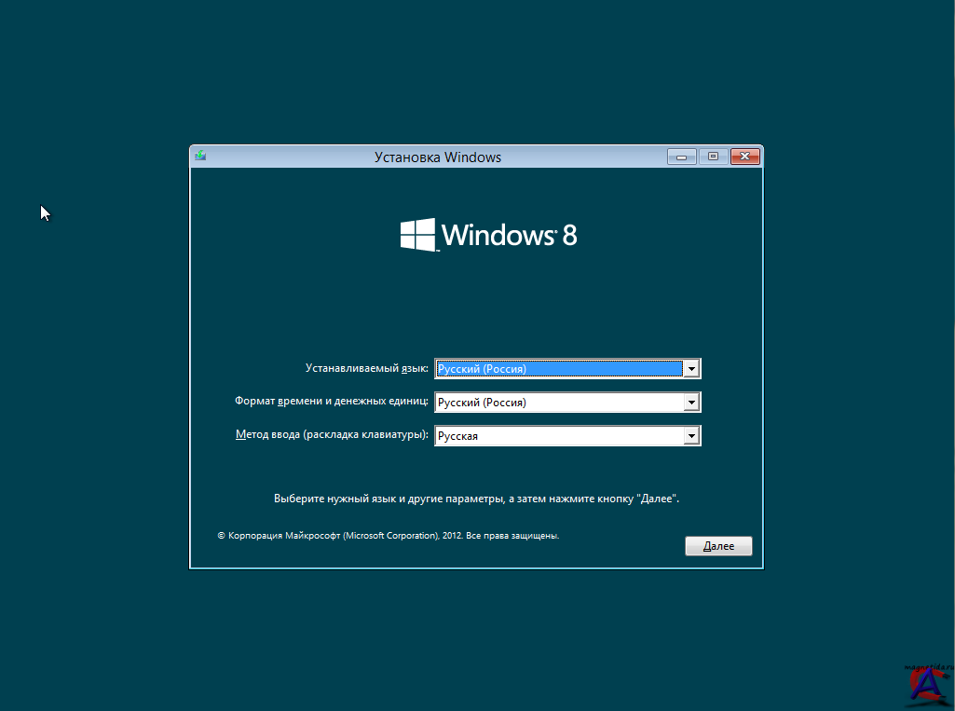955x711 pixels.
Task: Click the setup icon in the title bar
Action: [200, 156]
